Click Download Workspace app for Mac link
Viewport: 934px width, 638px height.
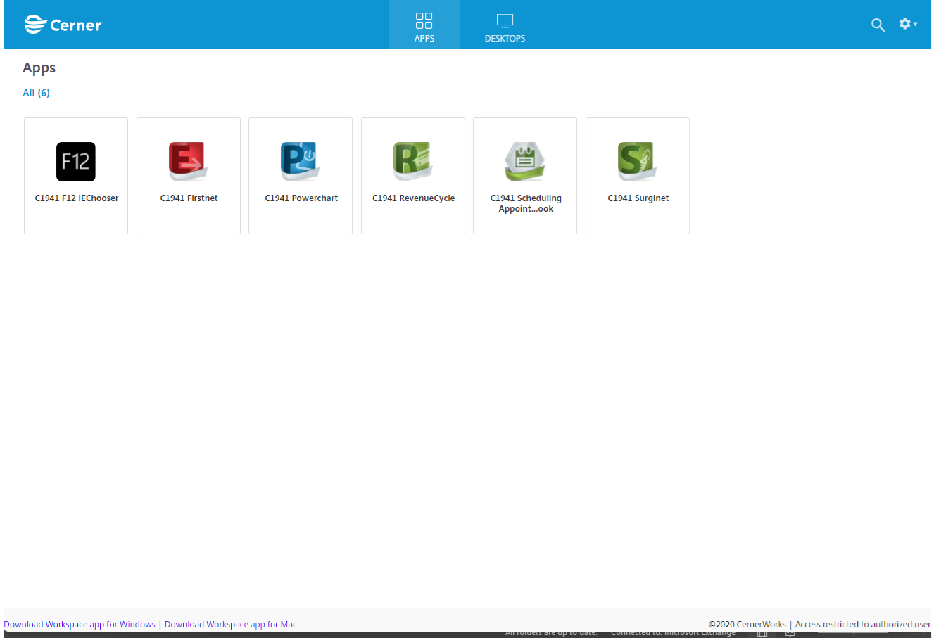pos(231,625)
